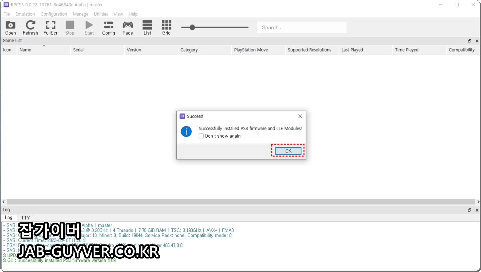
Task: Open the Utilities menu
Action: [101, 14]
